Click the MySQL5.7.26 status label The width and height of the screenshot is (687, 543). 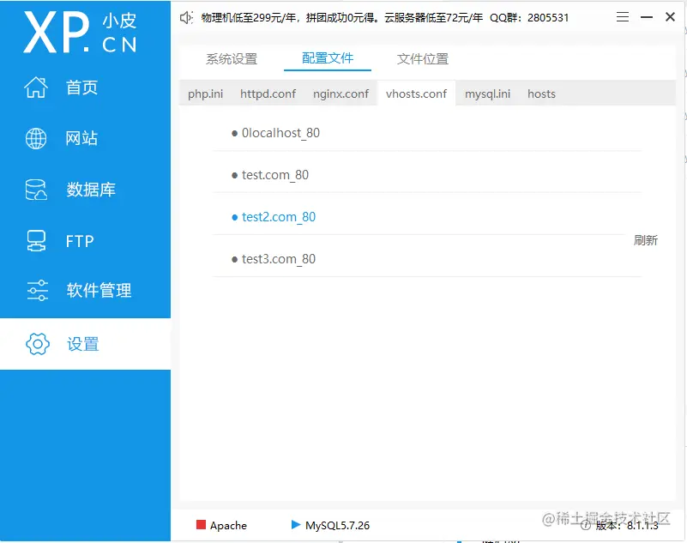point(337,525)
